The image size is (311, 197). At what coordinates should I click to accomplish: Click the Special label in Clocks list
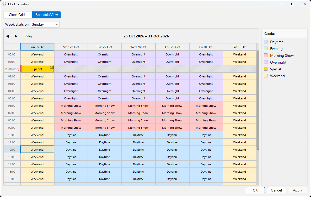[275, 69]
